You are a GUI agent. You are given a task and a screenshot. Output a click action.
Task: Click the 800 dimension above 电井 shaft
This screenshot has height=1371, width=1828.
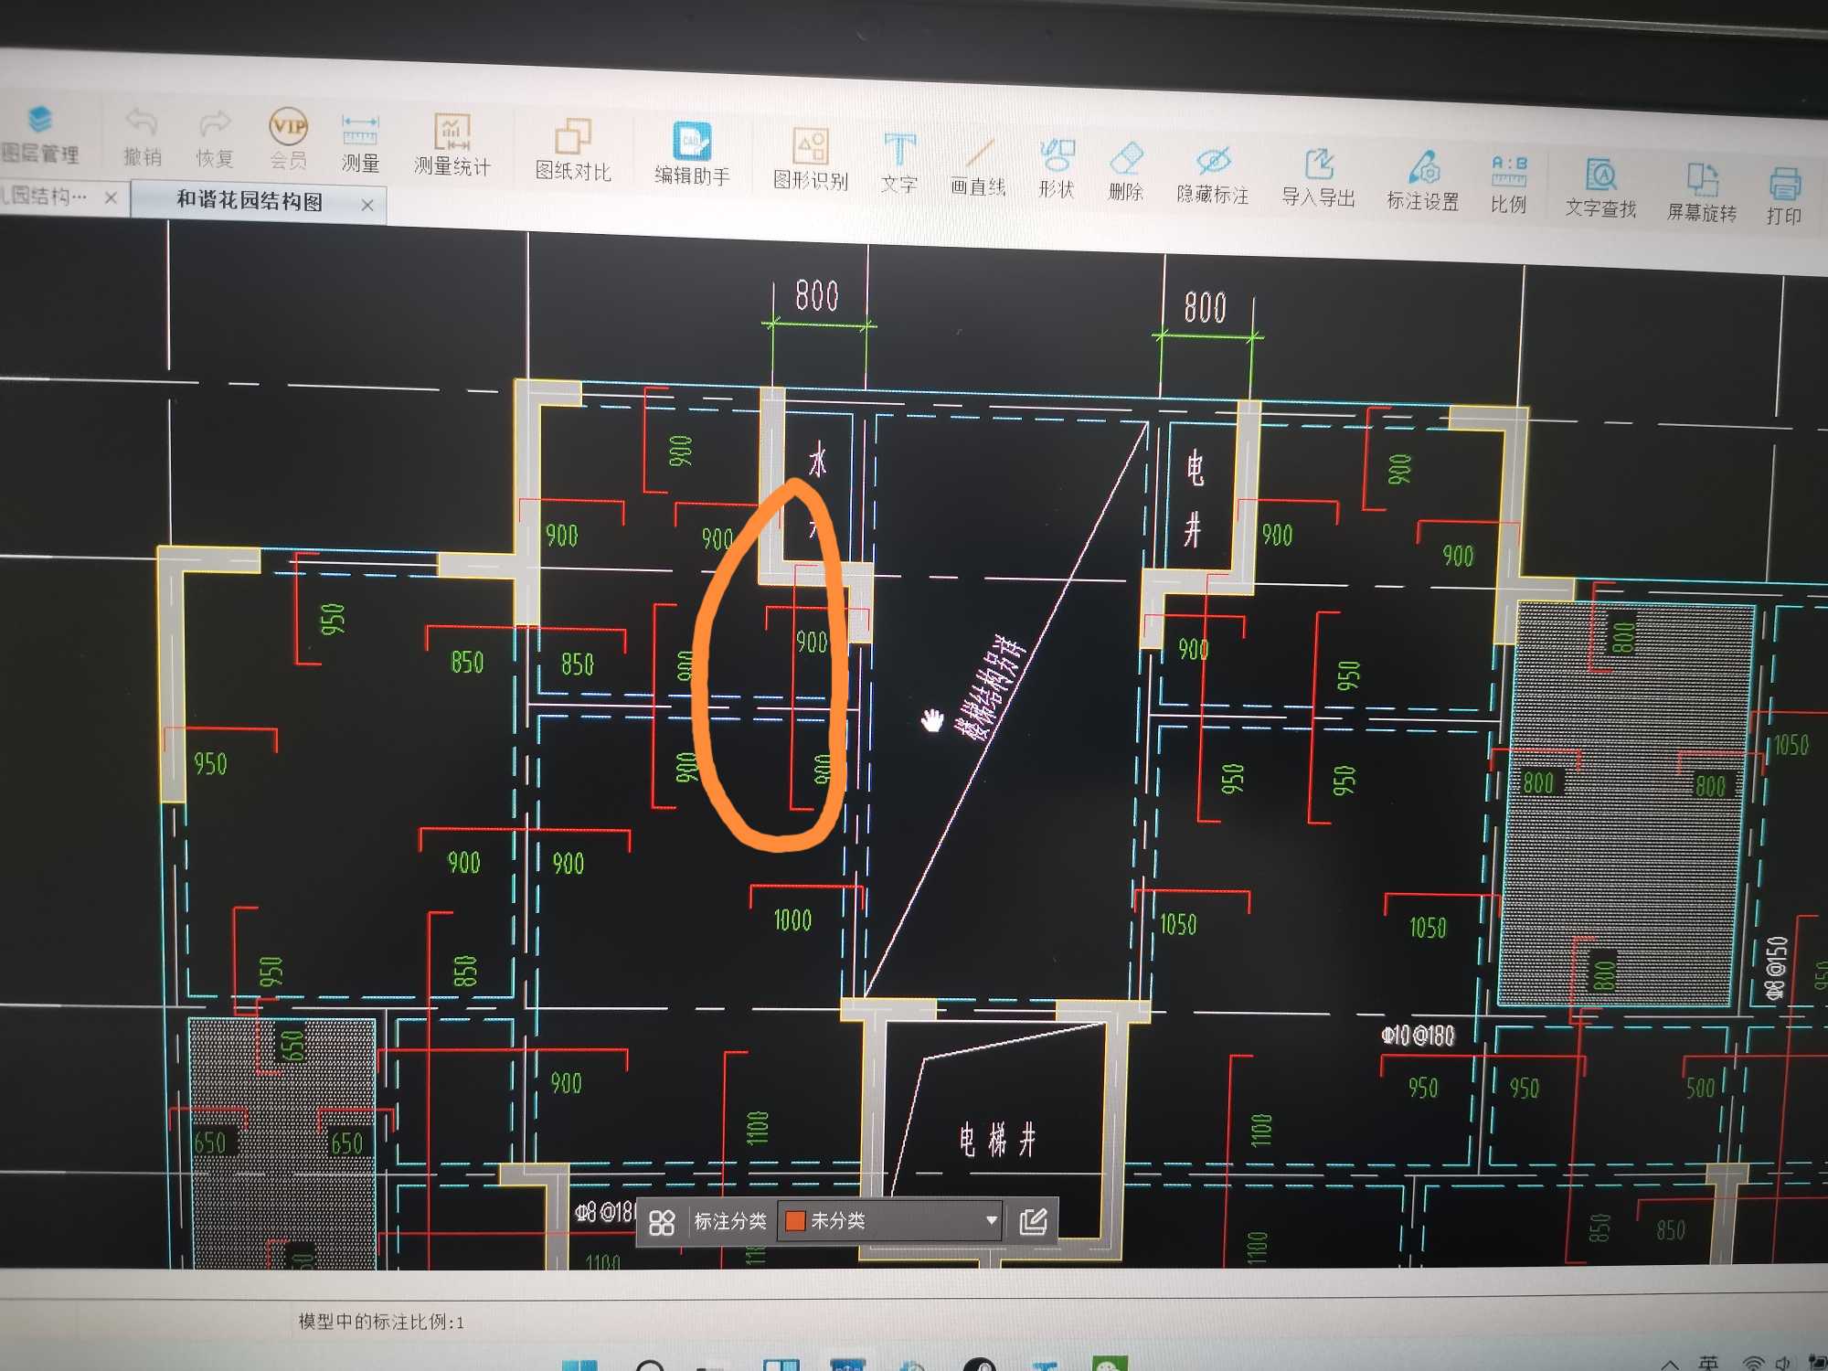pyautogui.click(x=1205, y=307)
